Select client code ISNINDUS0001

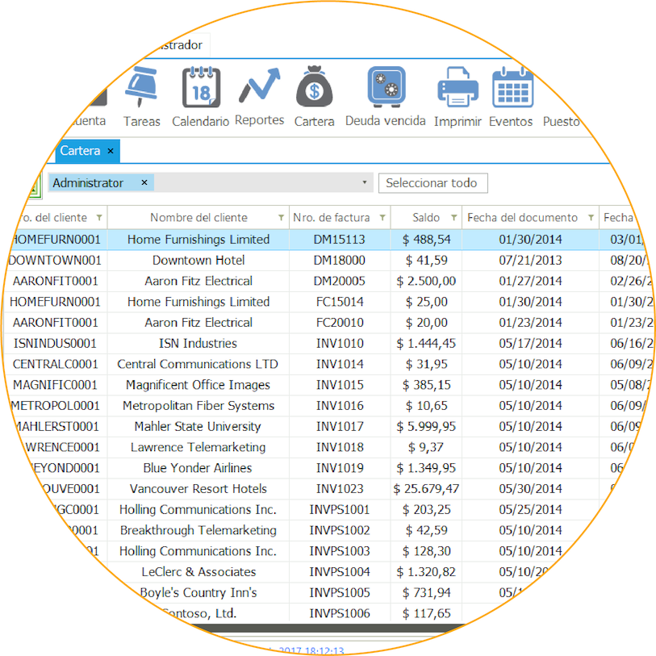[55, 344]
